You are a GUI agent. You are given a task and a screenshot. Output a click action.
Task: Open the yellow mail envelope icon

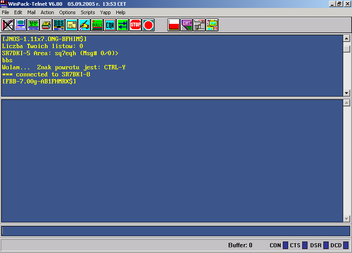point(72,25)
